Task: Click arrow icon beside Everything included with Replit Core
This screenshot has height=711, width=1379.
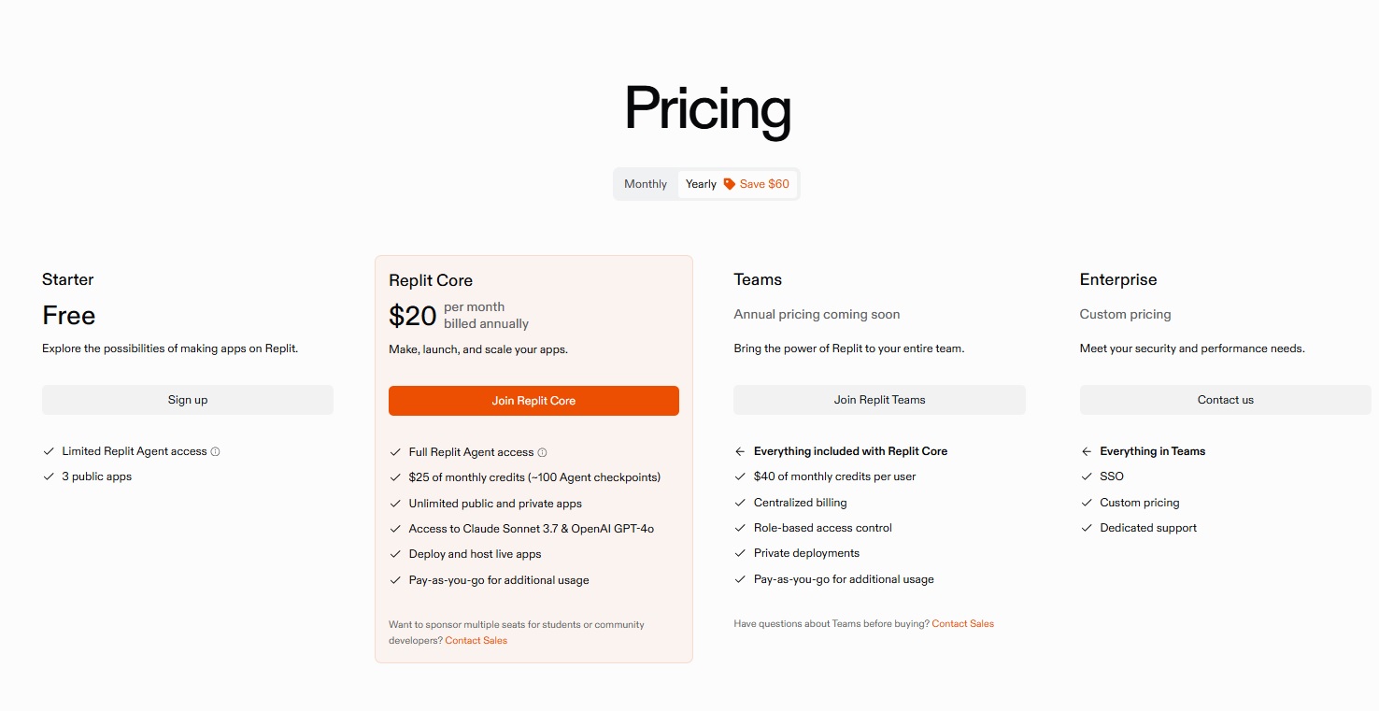Action: coord(740,451)
